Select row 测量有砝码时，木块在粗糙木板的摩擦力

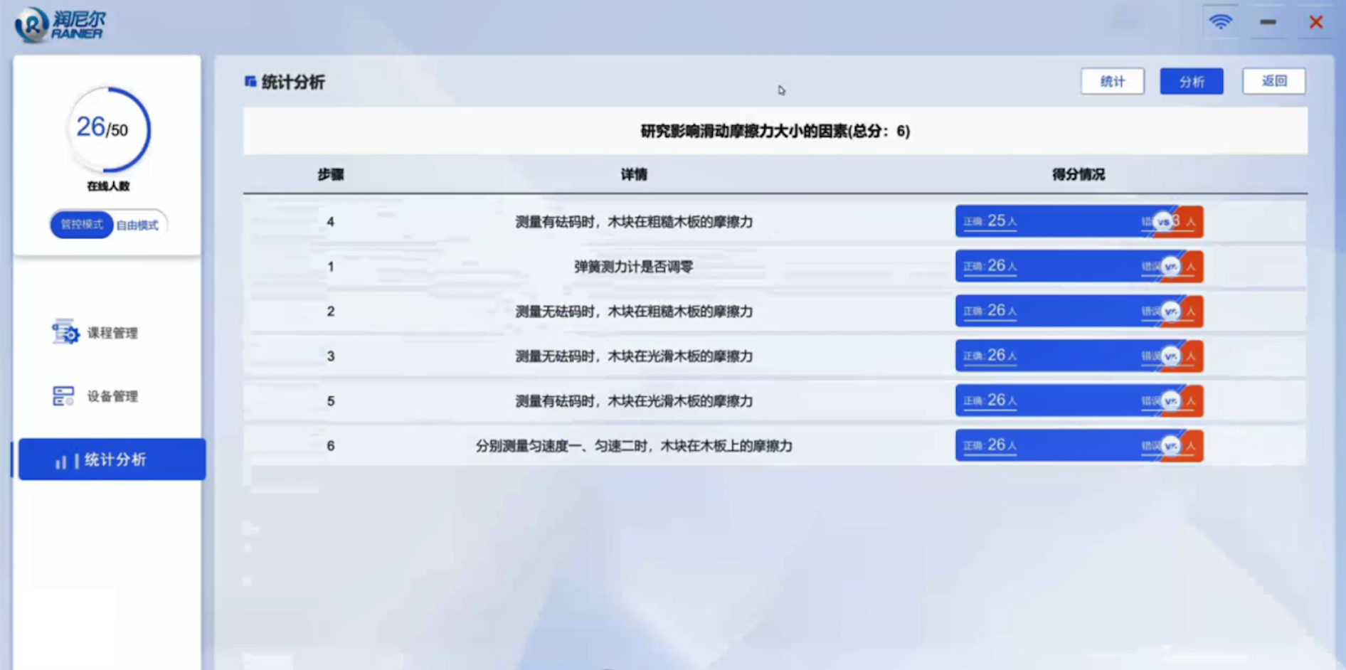[x=775, y=222]
